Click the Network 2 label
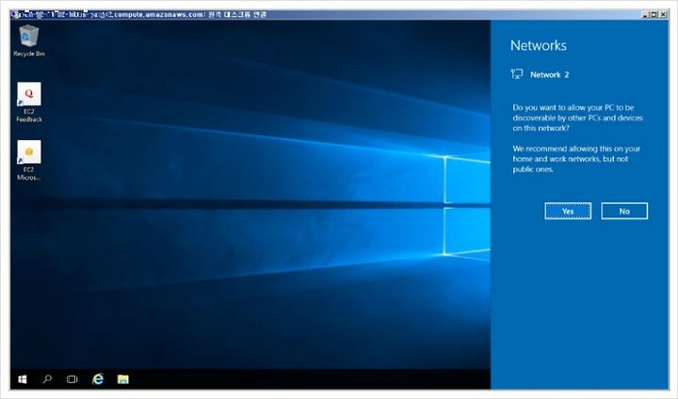This screenshot has width=678, height=399. pyautogui.click(x=550, y=74)
